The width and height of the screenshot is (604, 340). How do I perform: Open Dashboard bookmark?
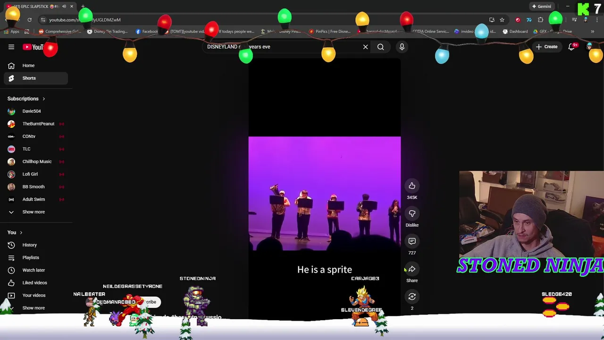515,32
